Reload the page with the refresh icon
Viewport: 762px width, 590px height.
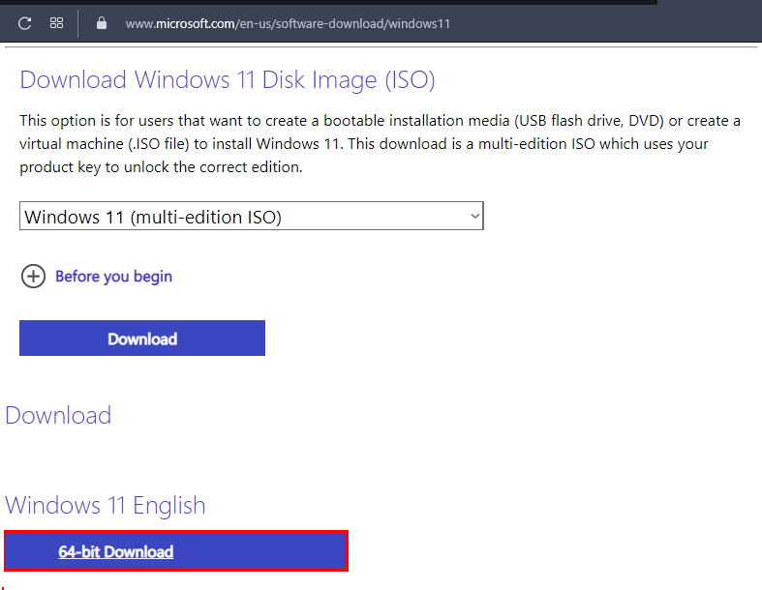(25, 23)
